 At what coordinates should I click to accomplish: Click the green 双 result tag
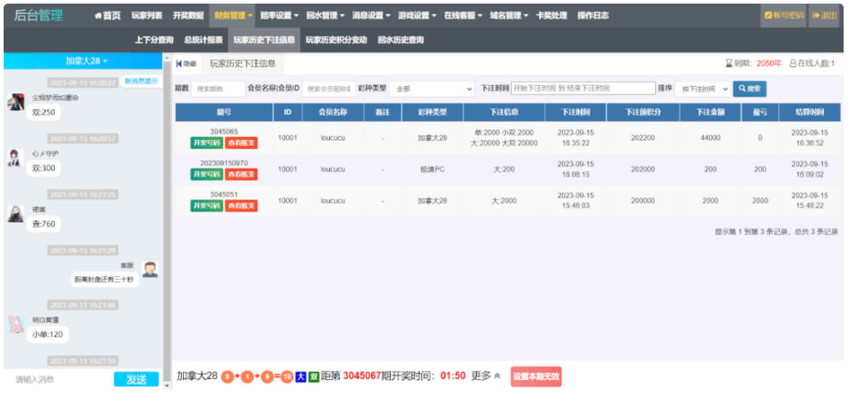[314, 377]
